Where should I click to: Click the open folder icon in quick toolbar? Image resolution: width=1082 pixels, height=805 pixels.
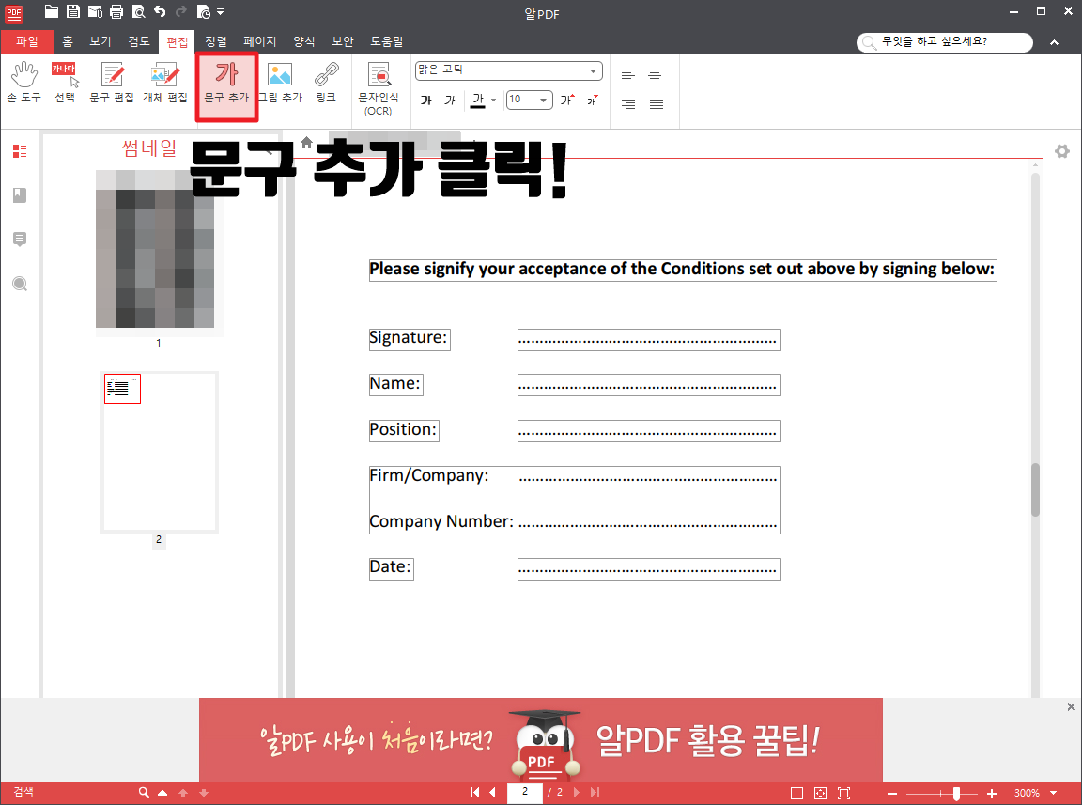click(51, 11)
